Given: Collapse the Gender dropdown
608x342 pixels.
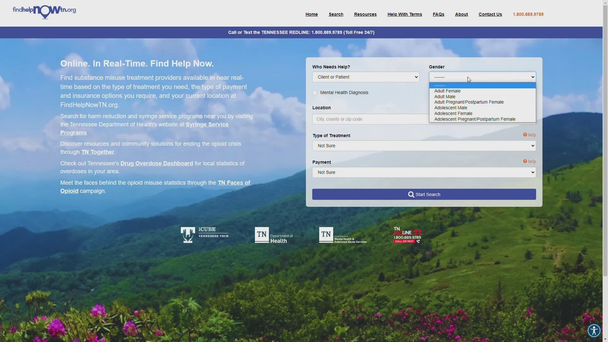Looking at the screenshot, I should (x=482, y=77).
